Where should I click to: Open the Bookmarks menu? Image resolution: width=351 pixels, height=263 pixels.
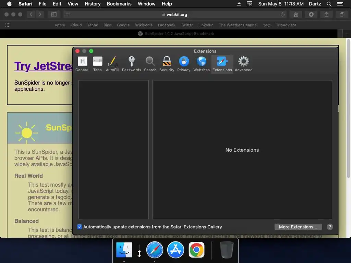119,4
